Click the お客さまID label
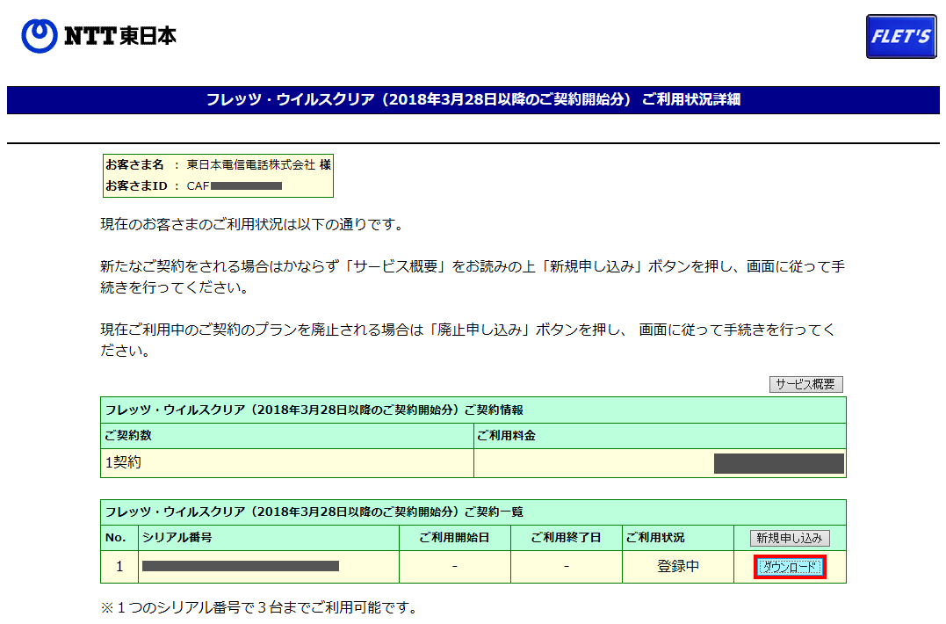Viewport: 946px width, 624px height. [136, 185]
